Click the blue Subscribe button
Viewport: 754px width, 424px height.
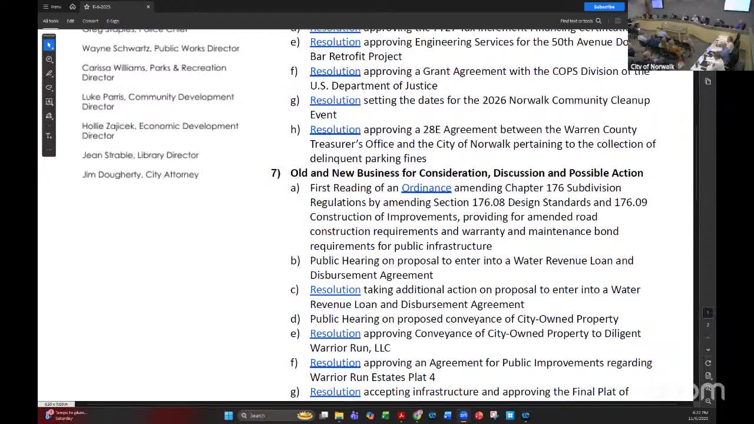[x=604, y=6]
